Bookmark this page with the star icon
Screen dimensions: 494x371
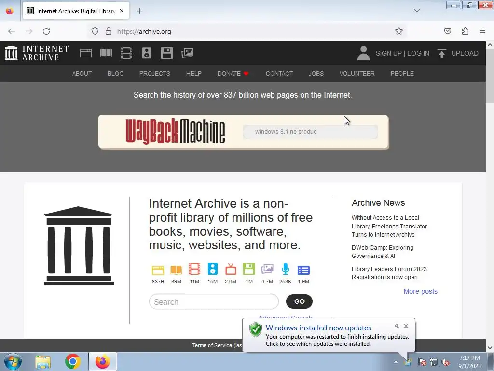[x=399, y=31]
